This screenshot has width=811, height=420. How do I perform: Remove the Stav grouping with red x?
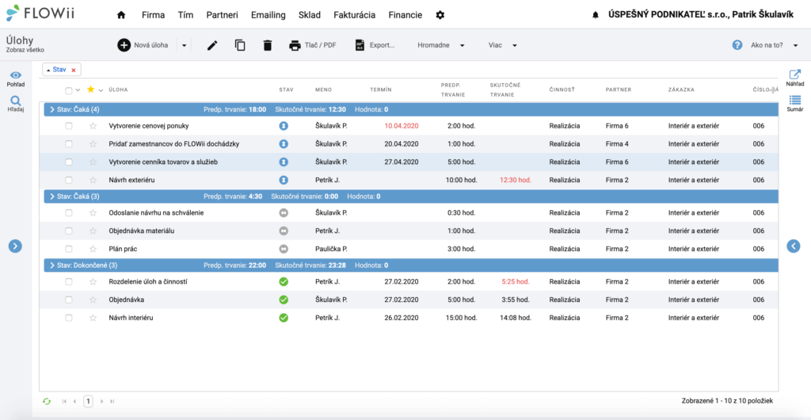tap(74, 70)
